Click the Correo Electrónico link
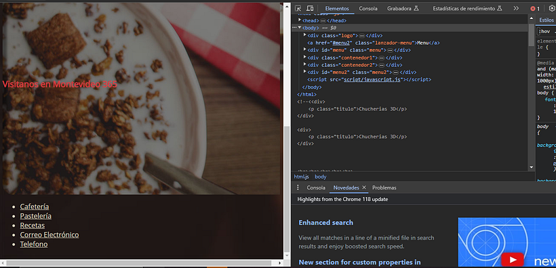This screenshot has width=556, height=268. coord(49,235)
